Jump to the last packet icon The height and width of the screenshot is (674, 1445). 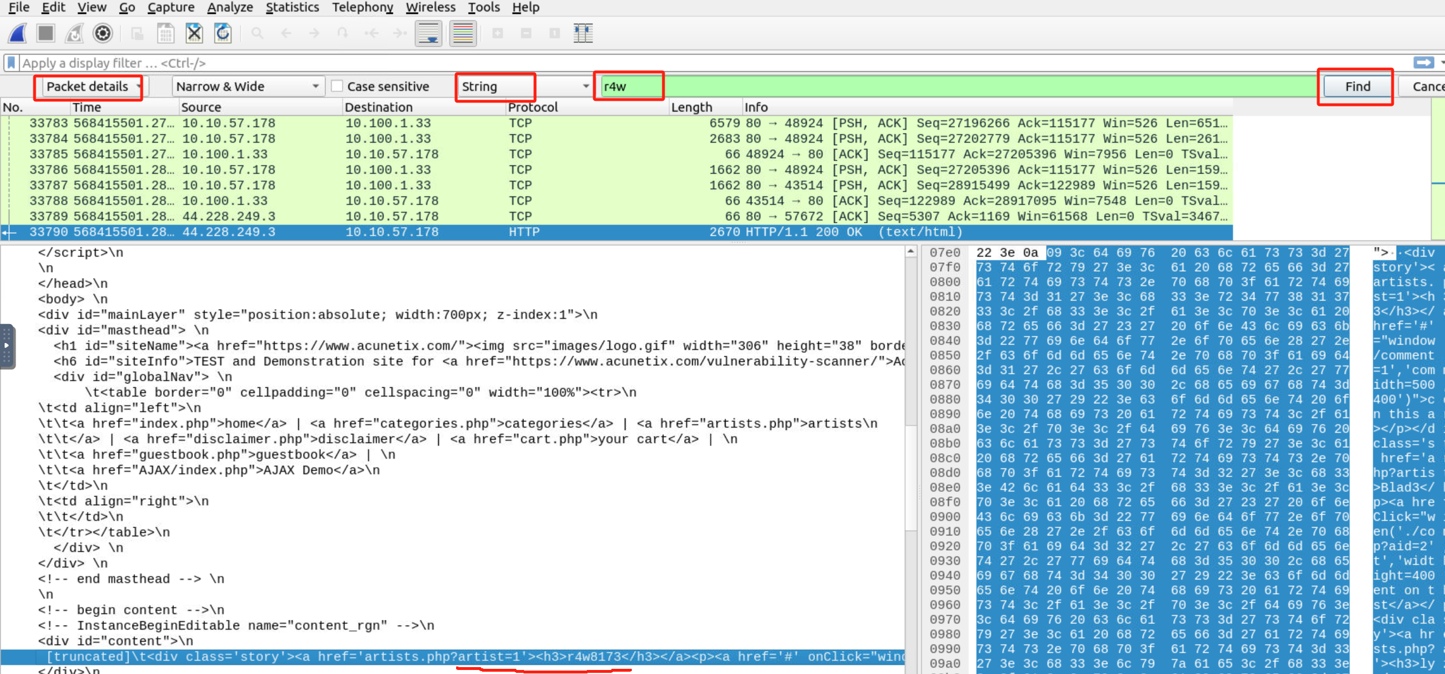point(400,33)
